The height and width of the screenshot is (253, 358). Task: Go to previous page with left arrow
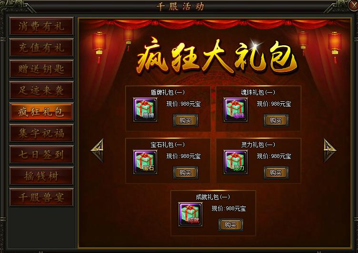pos(98,150)
